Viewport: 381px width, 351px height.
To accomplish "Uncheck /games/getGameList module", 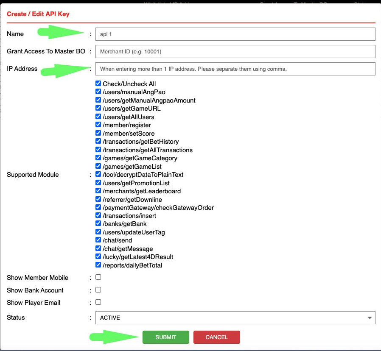I will 98,166.
